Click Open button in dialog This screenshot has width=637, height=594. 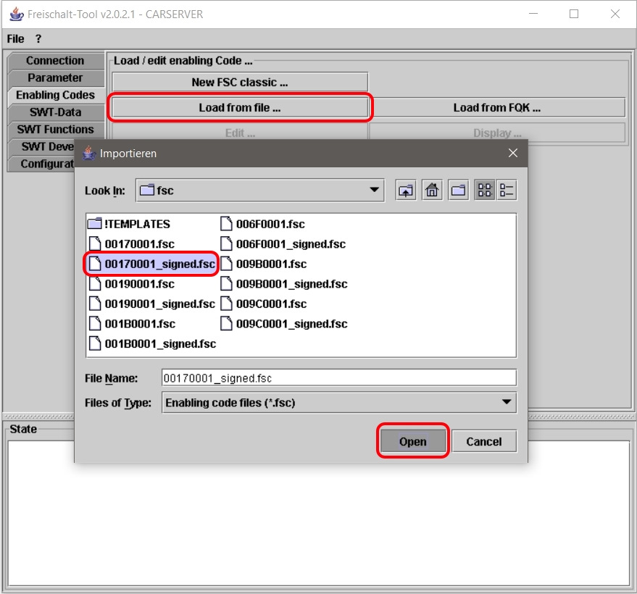413,441
